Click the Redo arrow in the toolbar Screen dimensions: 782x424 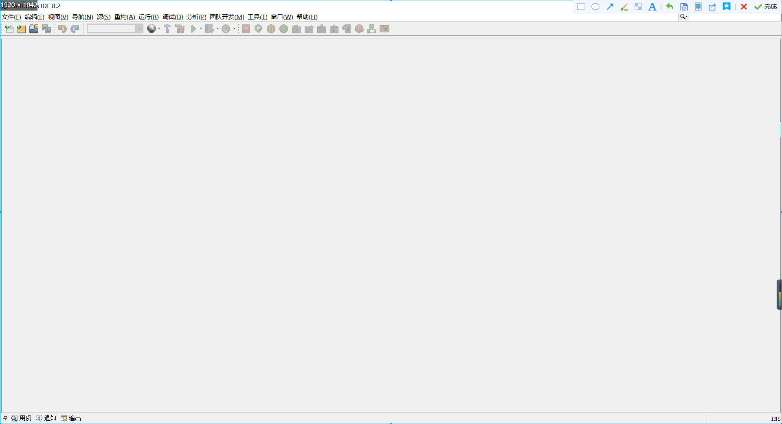coord(75,28)
